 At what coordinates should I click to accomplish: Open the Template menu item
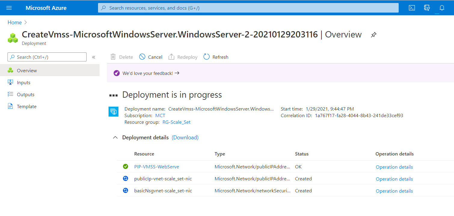click(26, 107)
